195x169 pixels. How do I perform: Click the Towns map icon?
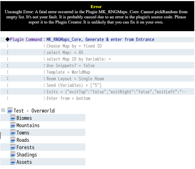[13, 132]
